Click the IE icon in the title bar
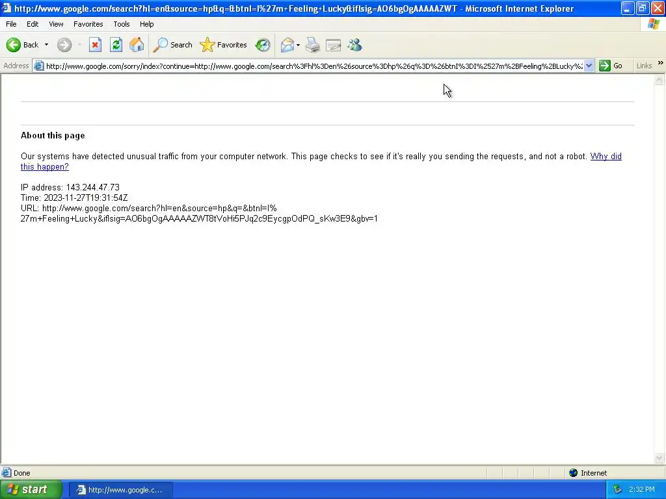The height and width of the screenshot is (499, 666). point(7,8)
